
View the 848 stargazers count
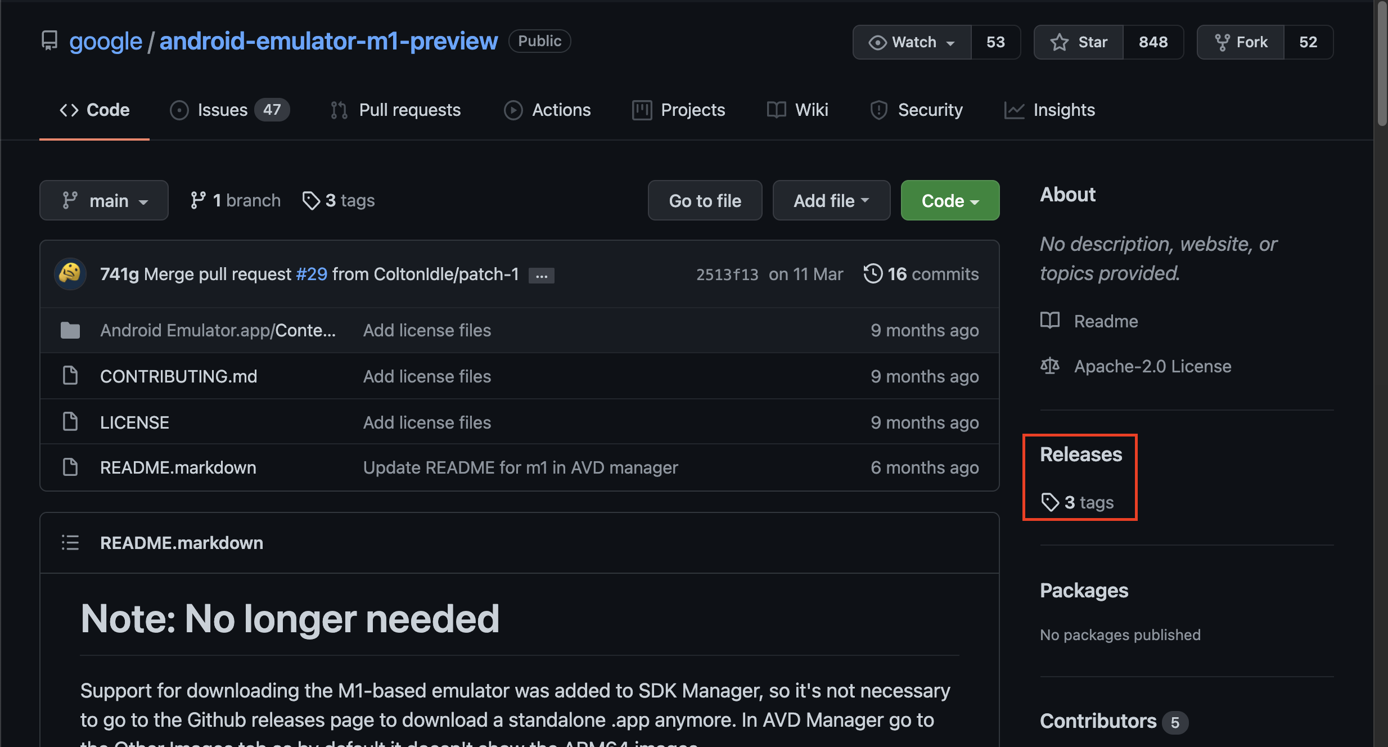point(1153,42)
